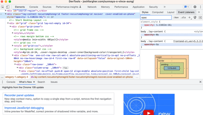
Task: Show more Styles sidebar tabs chevron
Action: point(199,12)
